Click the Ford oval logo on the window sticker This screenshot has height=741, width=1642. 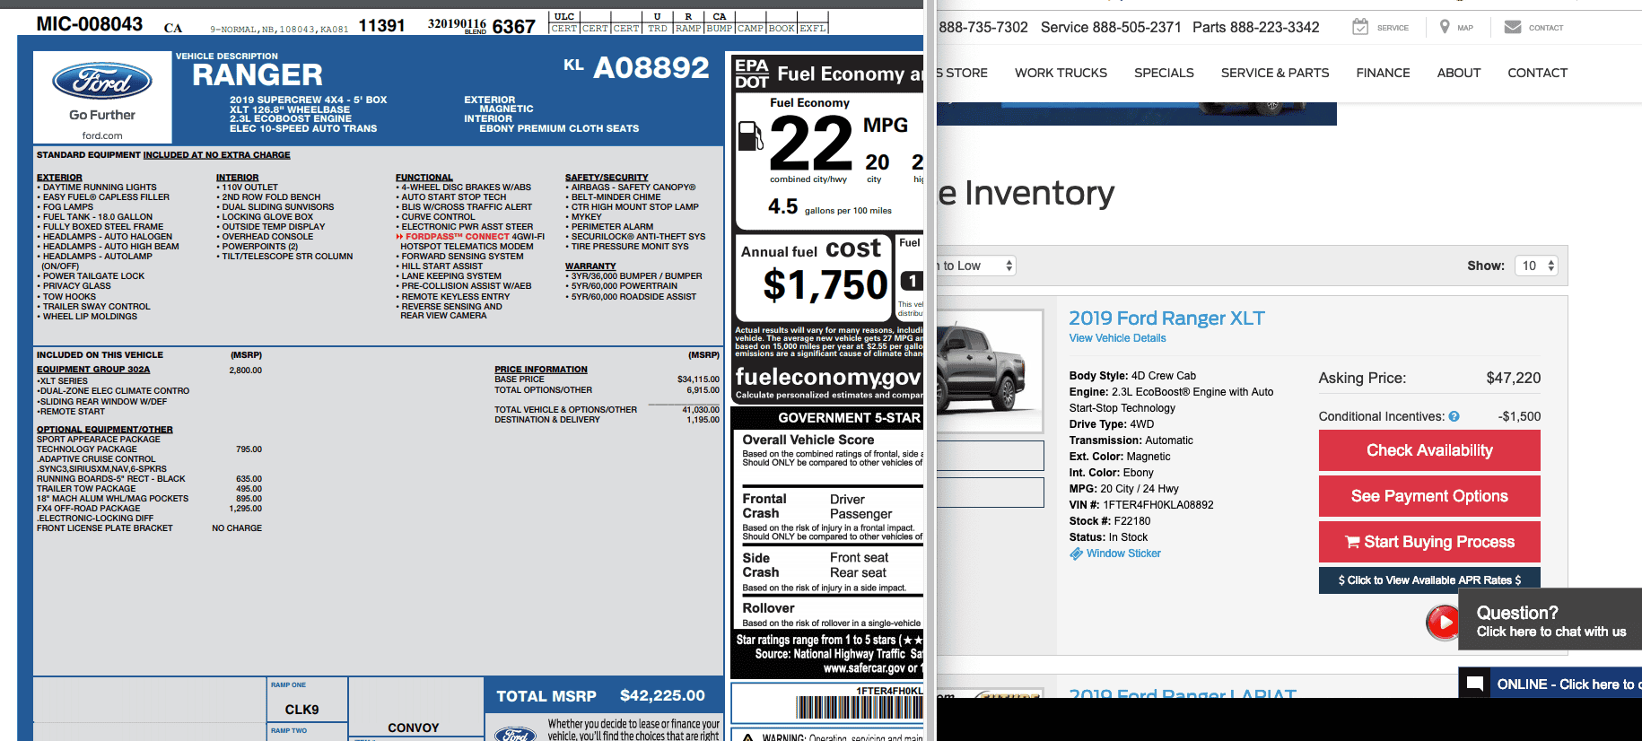click(102, 82)
